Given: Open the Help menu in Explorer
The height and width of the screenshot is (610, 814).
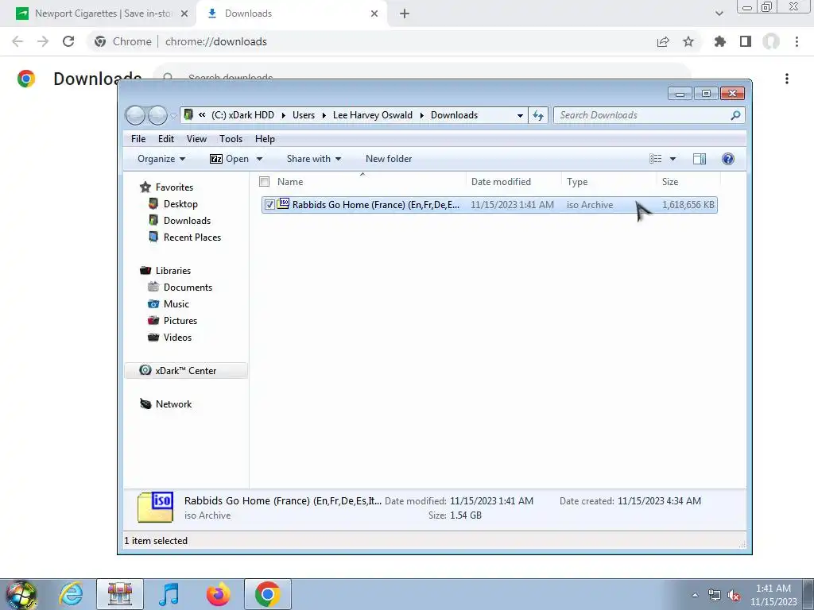Looking at the screenshot, I should coord(265,138).
